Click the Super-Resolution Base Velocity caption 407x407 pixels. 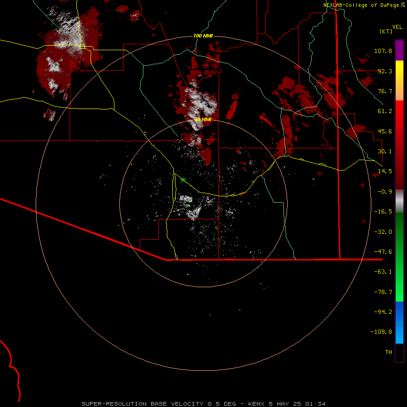(x=203, y=404)
